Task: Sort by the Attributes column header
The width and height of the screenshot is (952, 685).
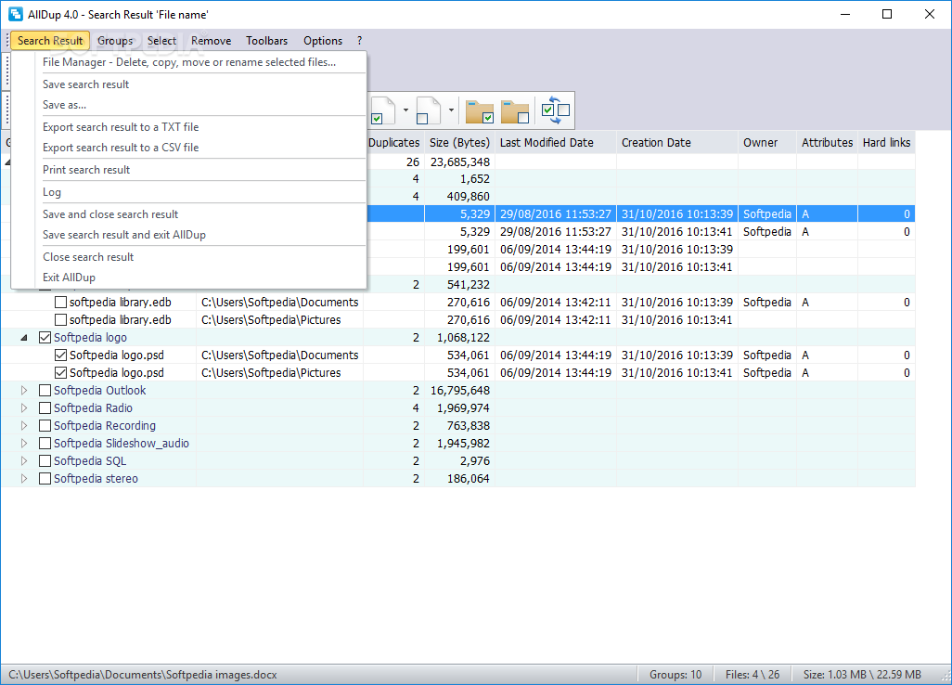Action: pyautogui.click(x=827, y=143)
